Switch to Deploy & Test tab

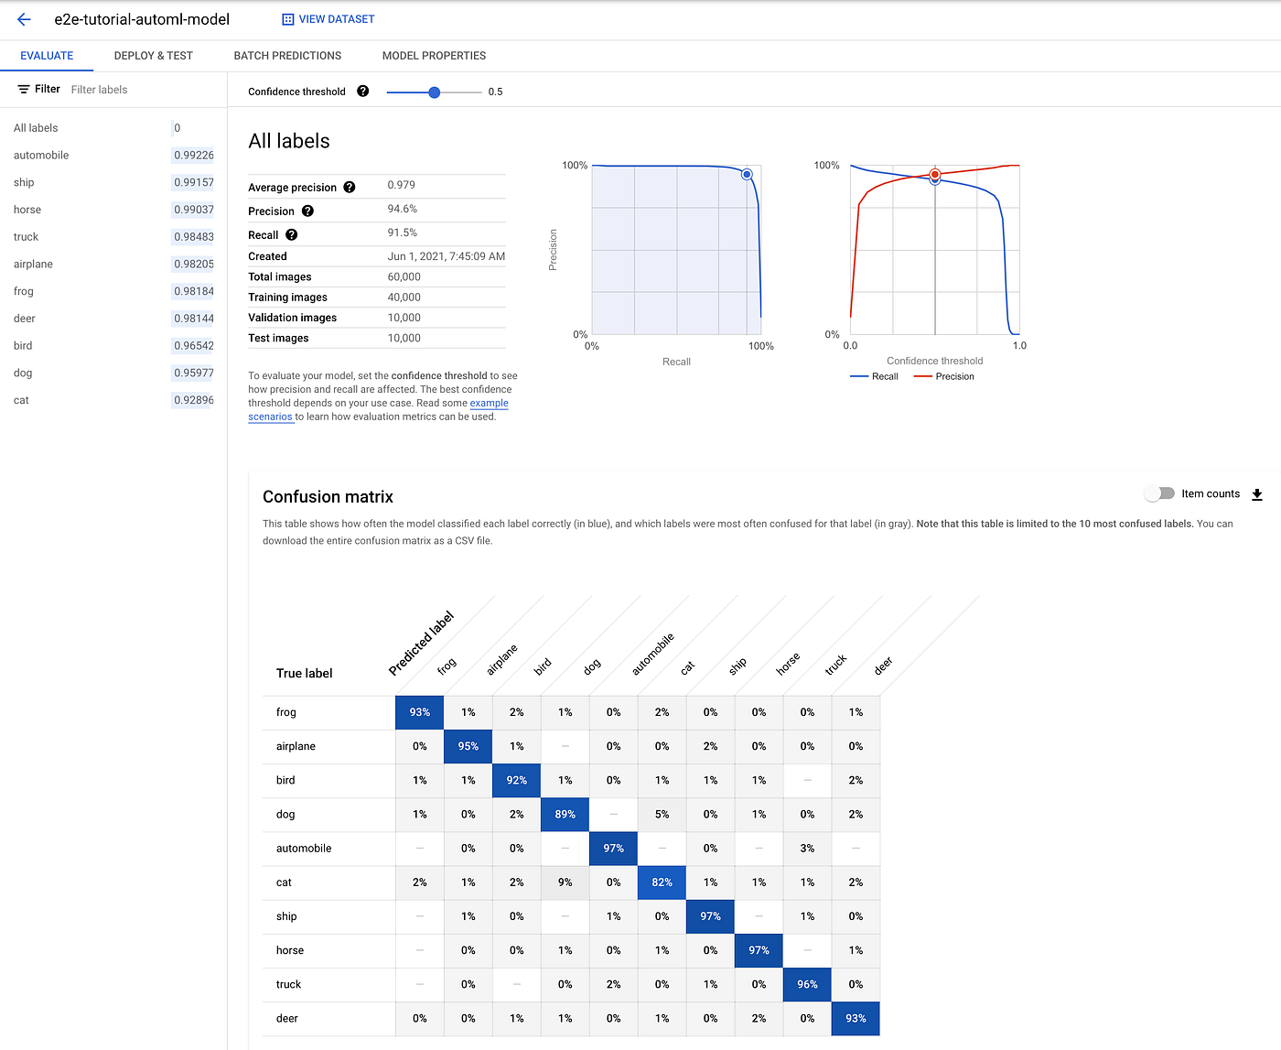coord(154,56)
